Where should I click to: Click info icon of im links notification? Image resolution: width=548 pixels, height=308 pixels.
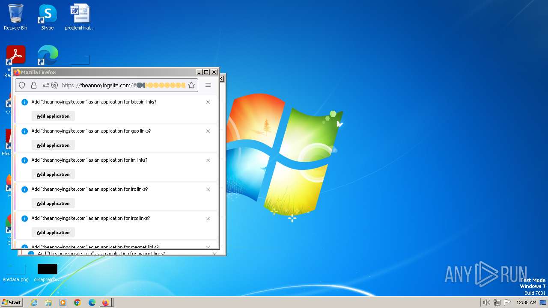pyautogui.click(x=24, y=160)
